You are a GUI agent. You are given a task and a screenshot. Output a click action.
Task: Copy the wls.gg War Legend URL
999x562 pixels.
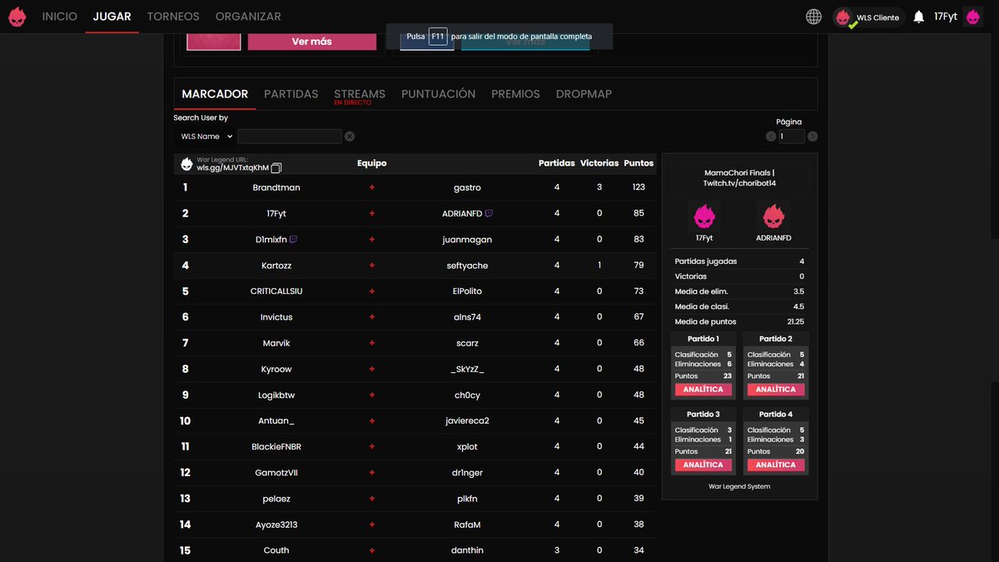click(x=276, y=167)
